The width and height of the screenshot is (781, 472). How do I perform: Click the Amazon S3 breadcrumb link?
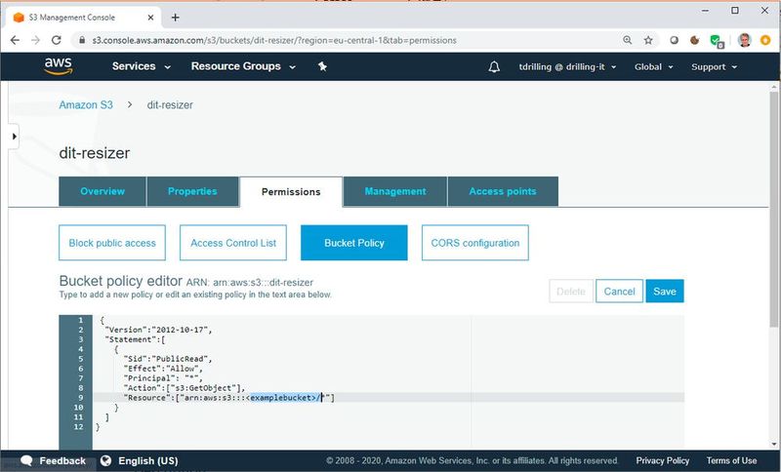(86, 105)
